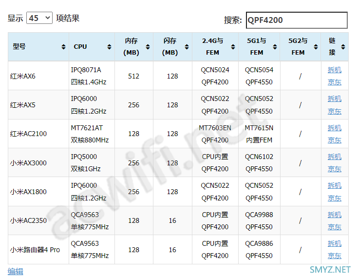Open 拆机 link for 红米AX5
Screen dimensions: 357x279
[x=335, y=99]
